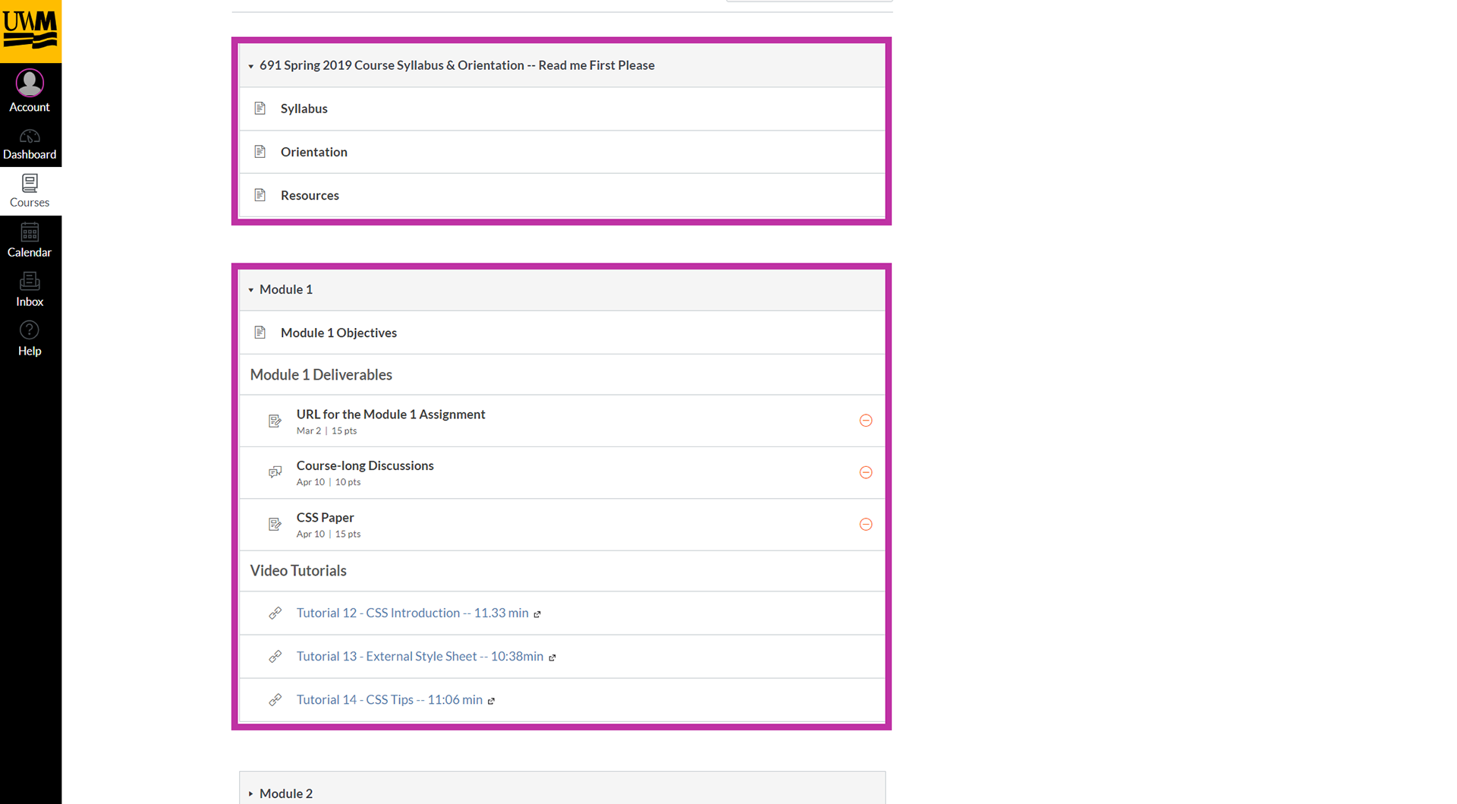Collapse the 691 Spring 2019 Course Syllabus module
Viewport: 1457px width, 804px height.
251,66
